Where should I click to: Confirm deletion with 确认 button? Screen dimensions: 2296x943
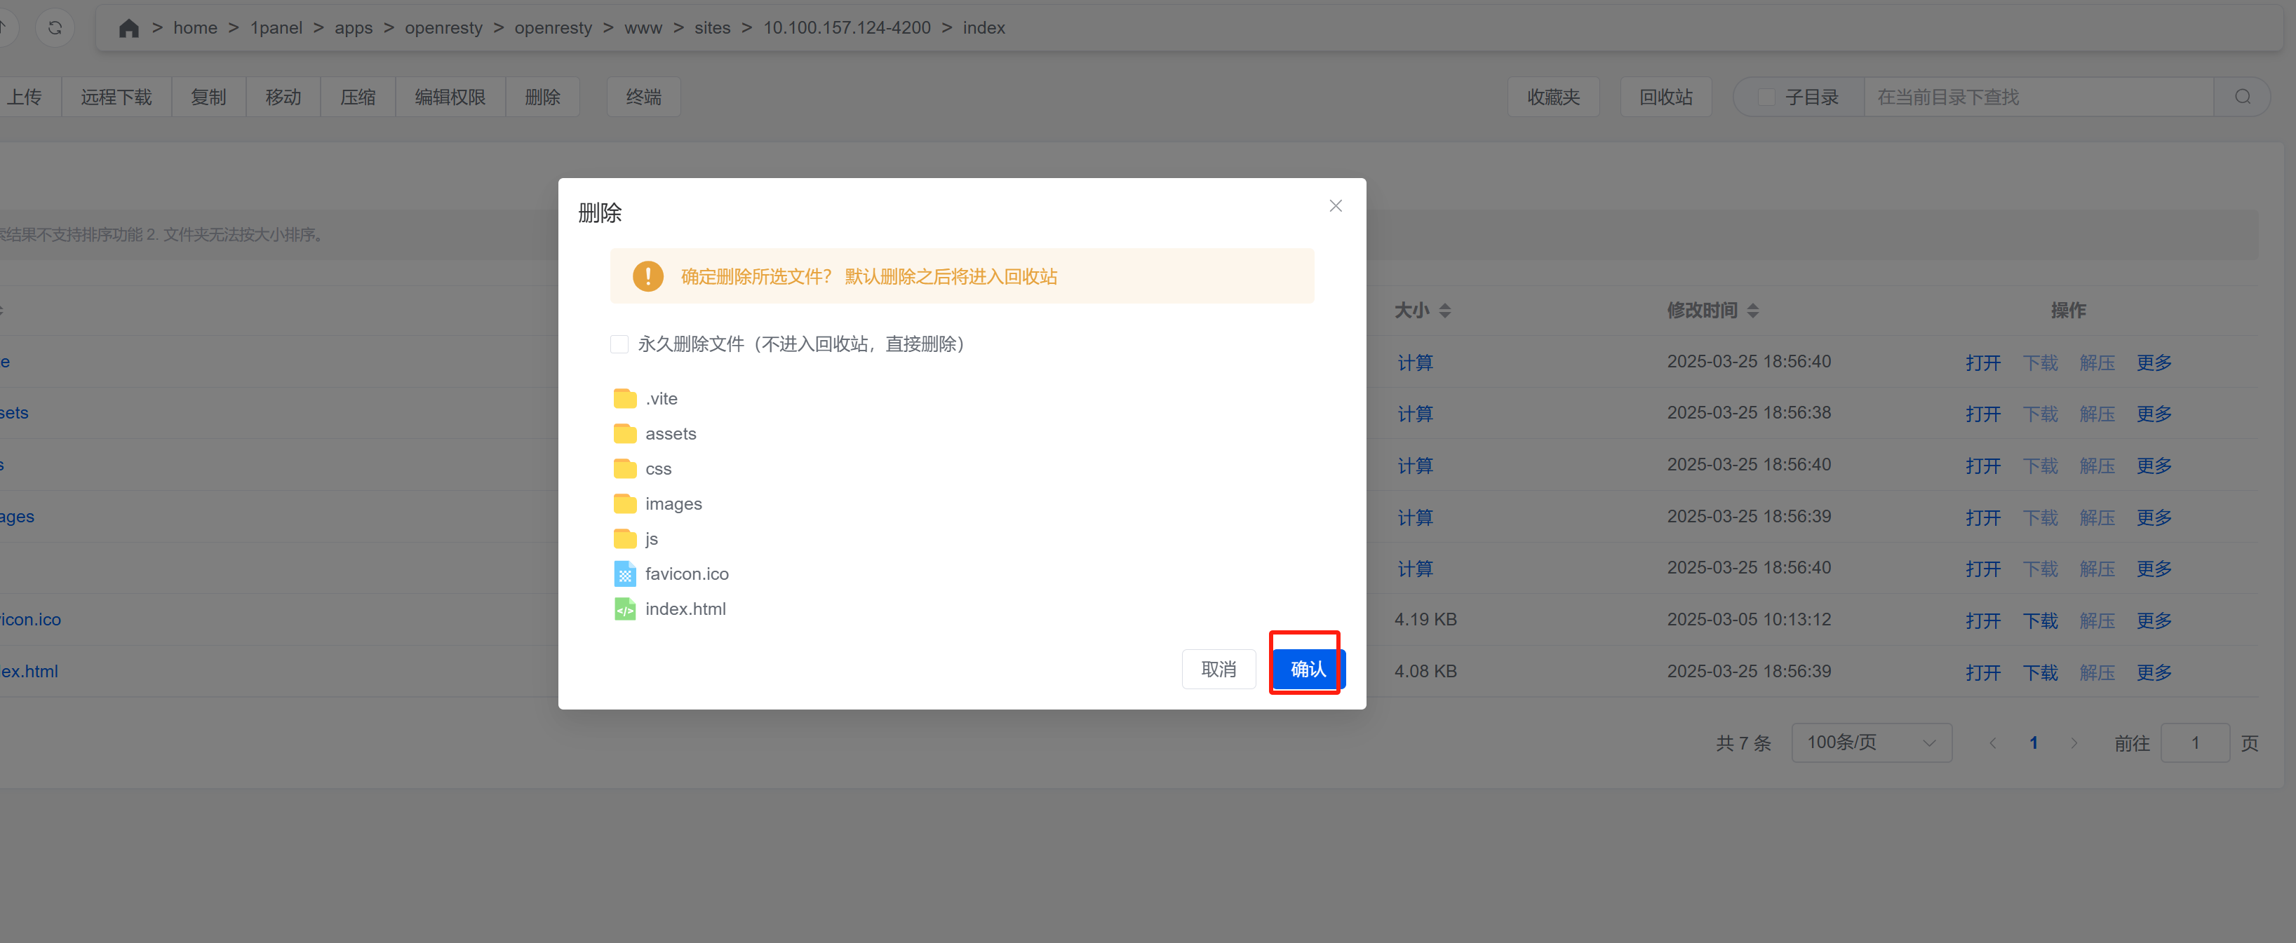[x=1307, y=669]
